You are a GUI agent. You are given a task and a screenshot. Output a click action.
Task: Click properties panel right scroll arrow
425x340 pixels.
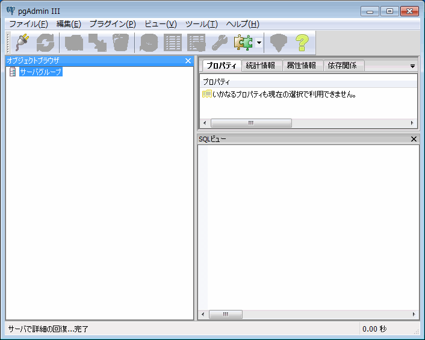coord(412,123)
